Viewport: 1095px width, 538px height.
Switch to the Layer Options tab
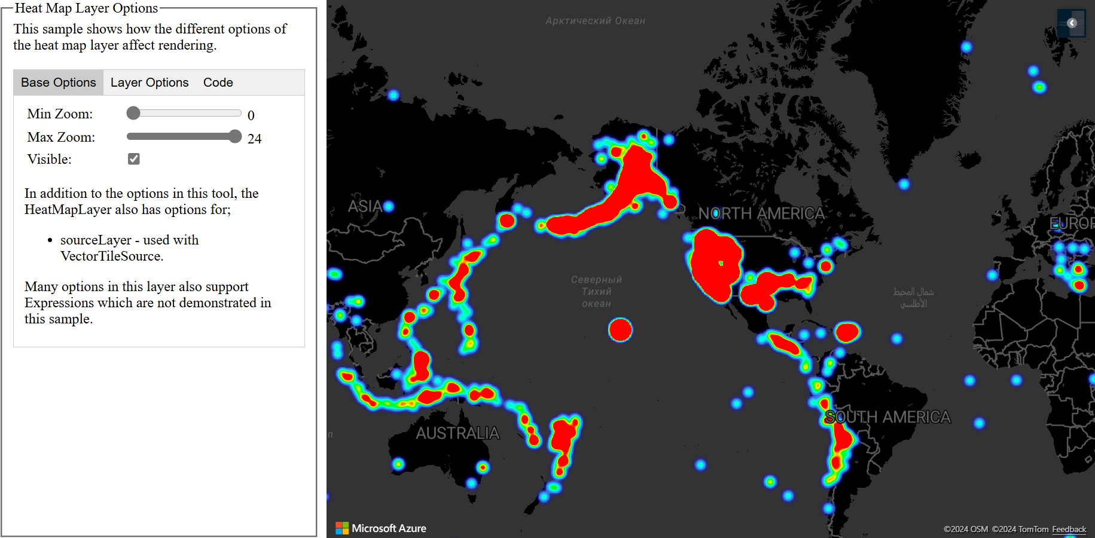pos(149,82)
